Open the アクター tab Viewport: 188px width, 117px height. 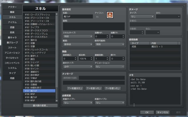coord(12,7)
